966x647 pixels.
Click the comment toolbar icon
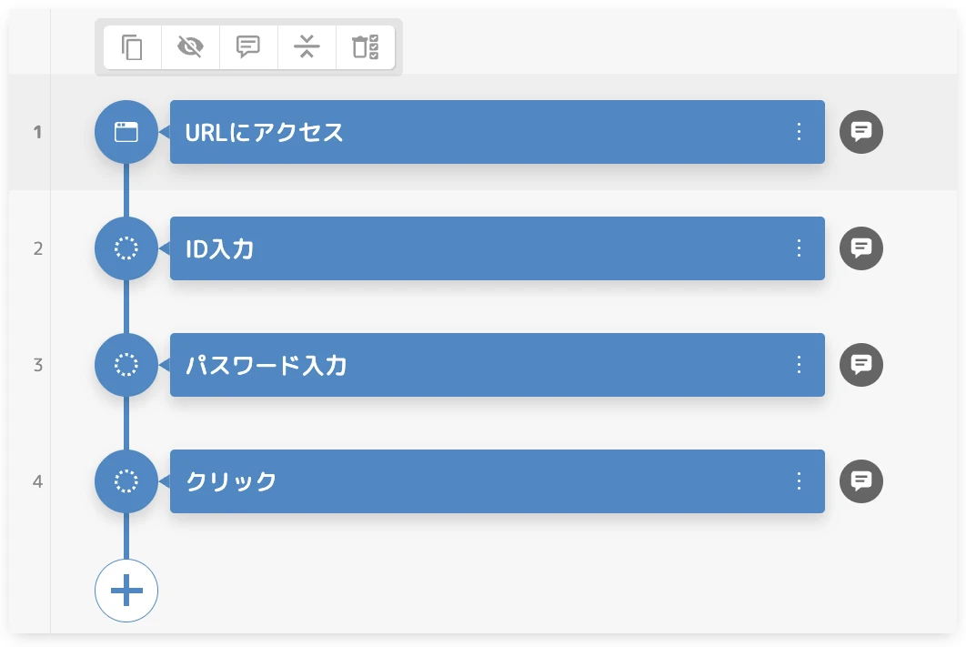pos(248,47)
